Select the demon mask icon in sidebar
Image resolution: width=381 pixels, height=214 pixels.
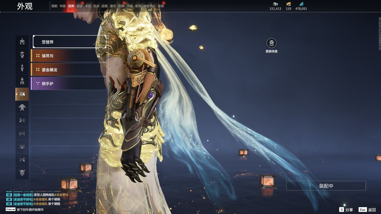point(22,173)
